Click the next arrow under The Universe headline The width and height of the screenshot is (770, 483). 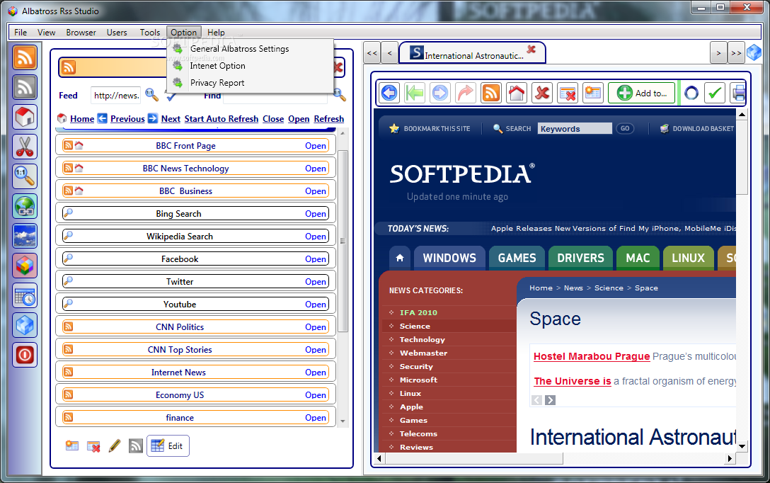pyautogui.click(x=550, y=400)
